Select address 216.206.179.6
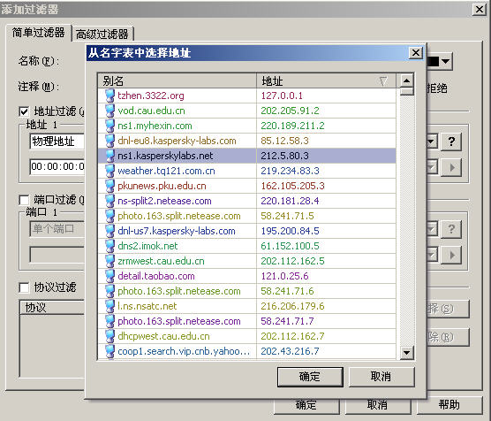The width and height of the screenshot is (491, 421). coord(293,307)
